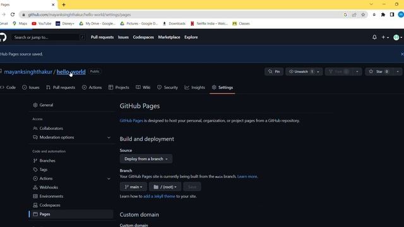Viewport: 404px width, 227px height.
Task: Focus the Search or jump to field
Action: point(49,37)
